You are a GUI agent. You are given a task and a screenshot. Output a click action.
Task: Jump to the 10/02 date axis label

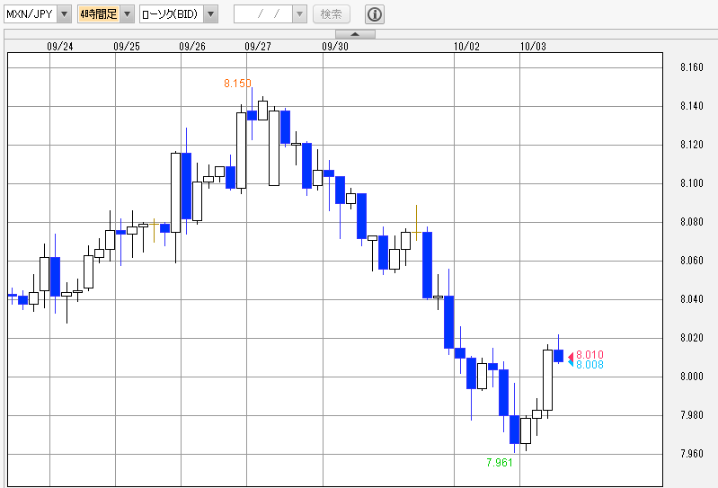tap(466, 46)
